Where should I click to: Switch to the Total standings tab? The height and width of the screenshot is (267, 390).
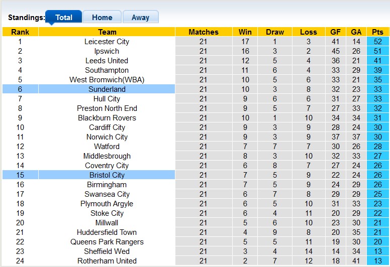click(63, 18)
